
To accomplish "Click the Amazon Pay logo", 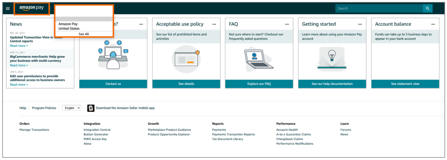I will coord(32,8).
